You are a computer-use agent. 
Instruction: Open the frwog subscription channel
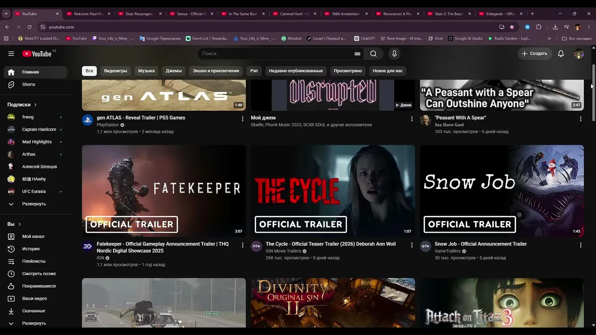pos(36,117)
